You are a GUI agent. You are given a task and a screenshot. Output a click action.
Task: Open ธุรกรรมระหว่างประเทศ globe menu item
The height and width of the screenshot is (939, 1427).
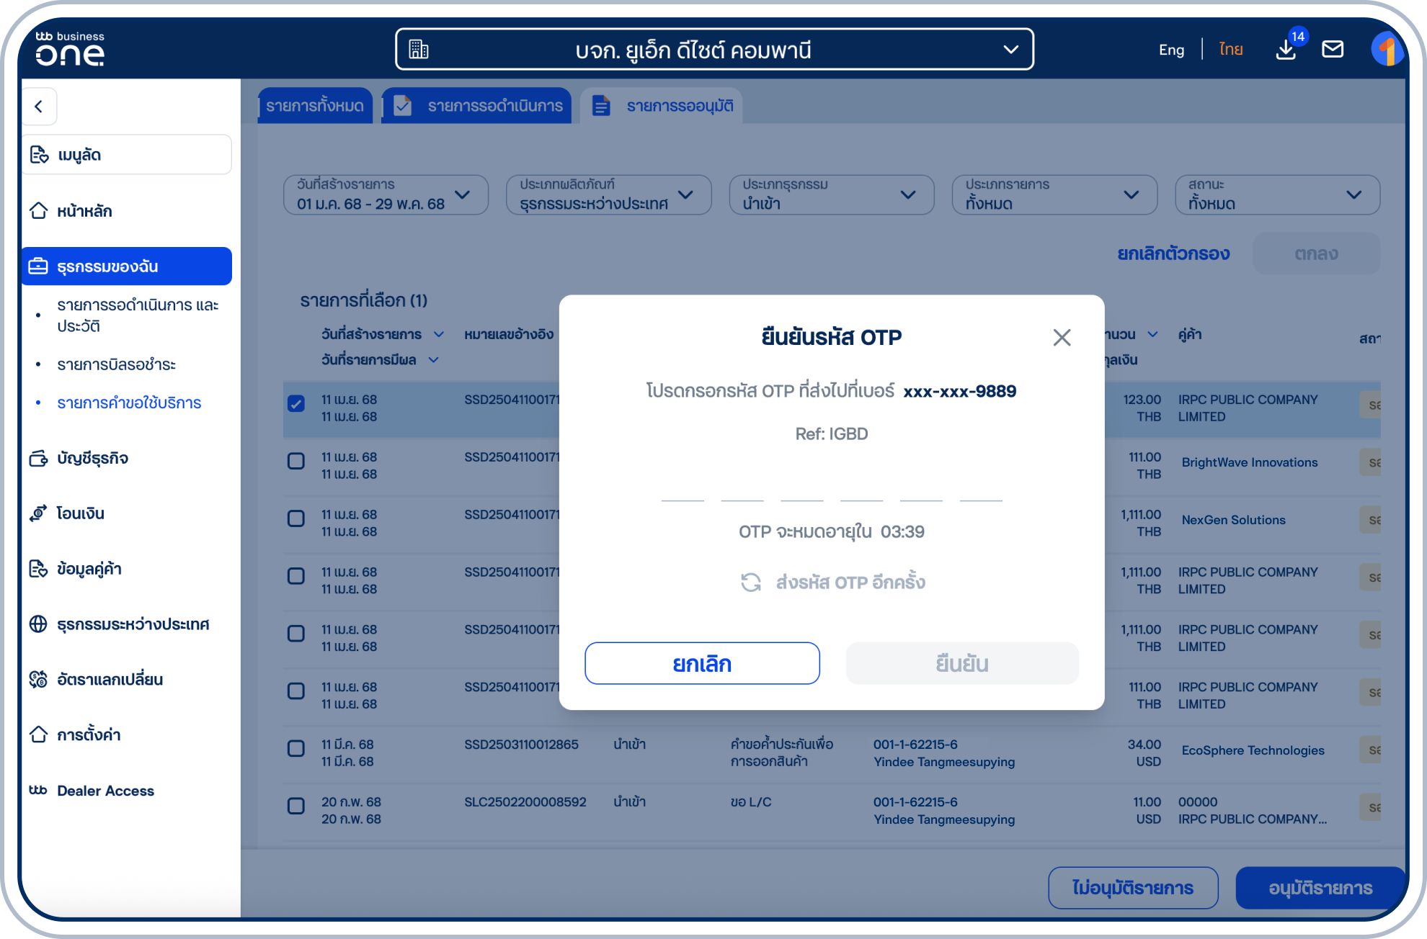tap(133, 624)
